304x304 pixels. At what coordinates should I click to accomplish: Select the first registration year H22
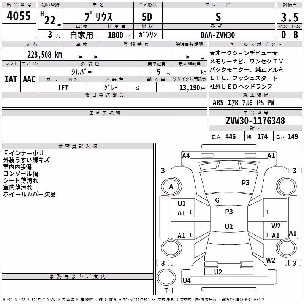pyautogui.click(x=48, y=17)
